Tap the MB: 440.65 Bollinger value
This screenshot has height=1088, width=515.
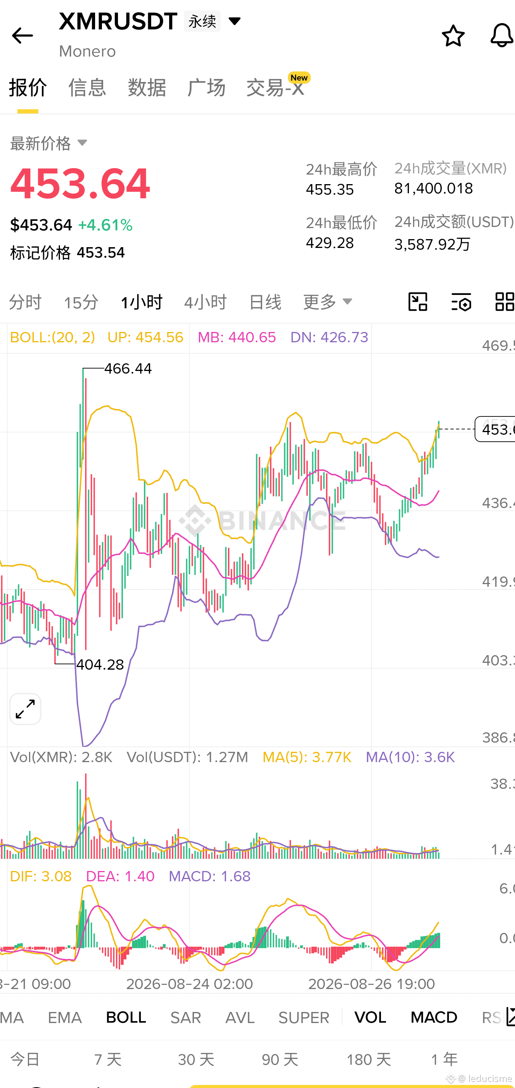click(x=237, y=337)
